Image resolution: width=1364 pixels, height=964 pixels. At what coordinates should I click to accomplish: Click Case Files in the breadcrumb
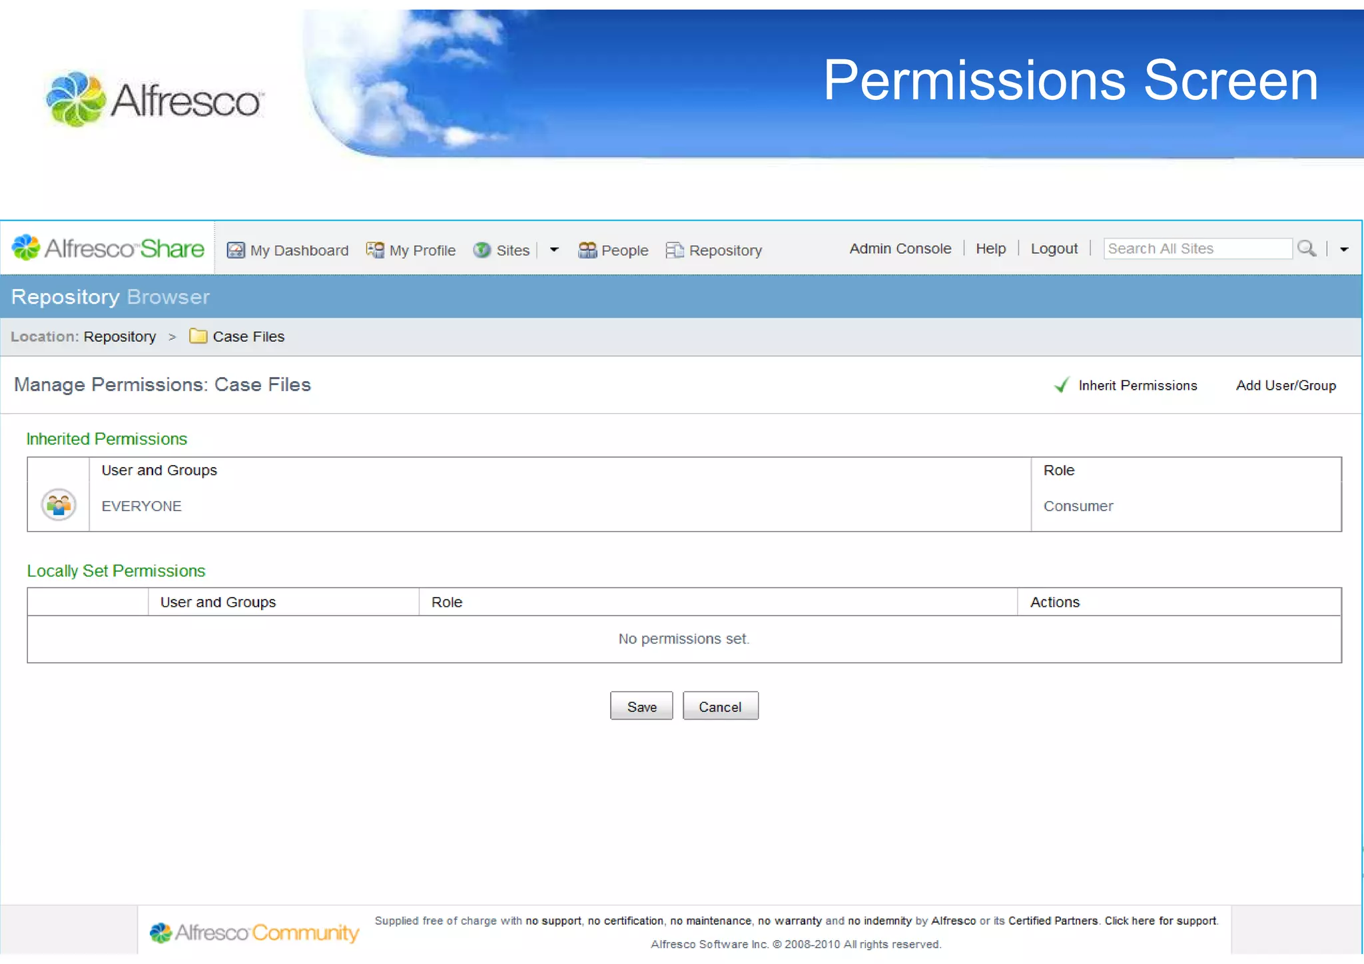[248, 336]
